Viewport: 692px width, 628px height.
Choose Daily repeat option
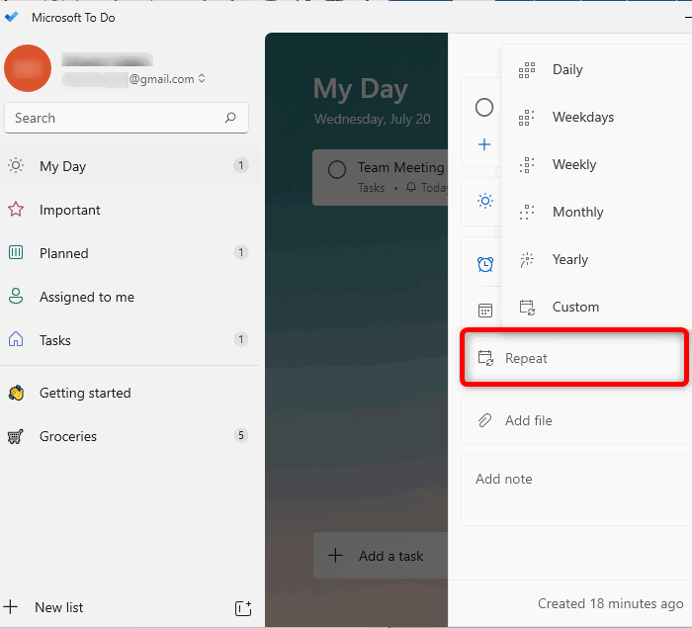point(597,69)
